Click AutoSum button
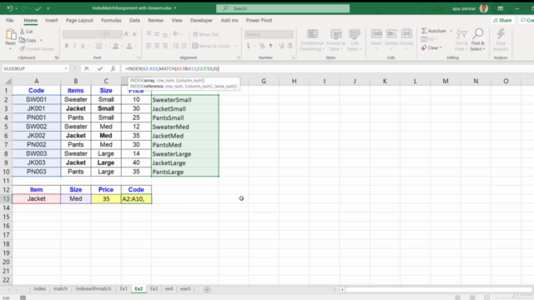This screenshot has height=300, width=534. pyautogui.click(x=434, y=31)
